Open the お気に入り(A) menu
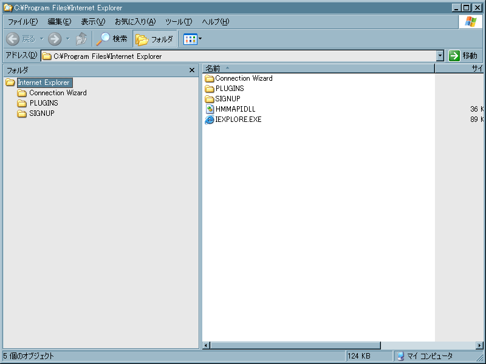Viewport: 486px width, 364px height. click(135, 22)
